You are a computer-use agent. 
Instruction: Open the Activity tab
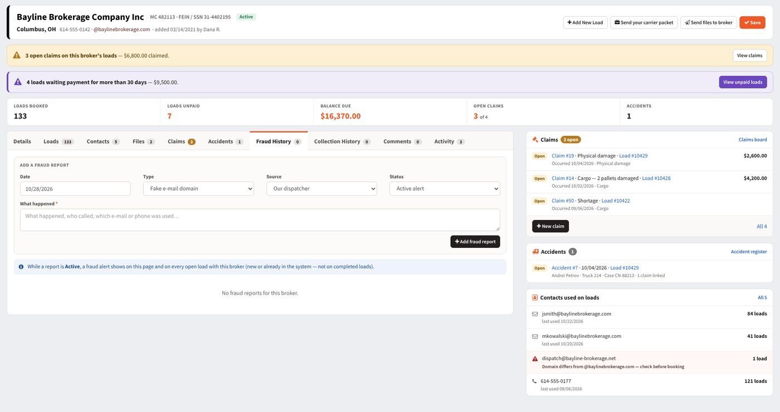coord(449,141)
